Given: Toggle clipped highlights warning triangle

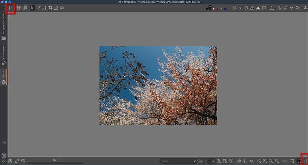Looking at the screenshot, I should coord(258,8).
